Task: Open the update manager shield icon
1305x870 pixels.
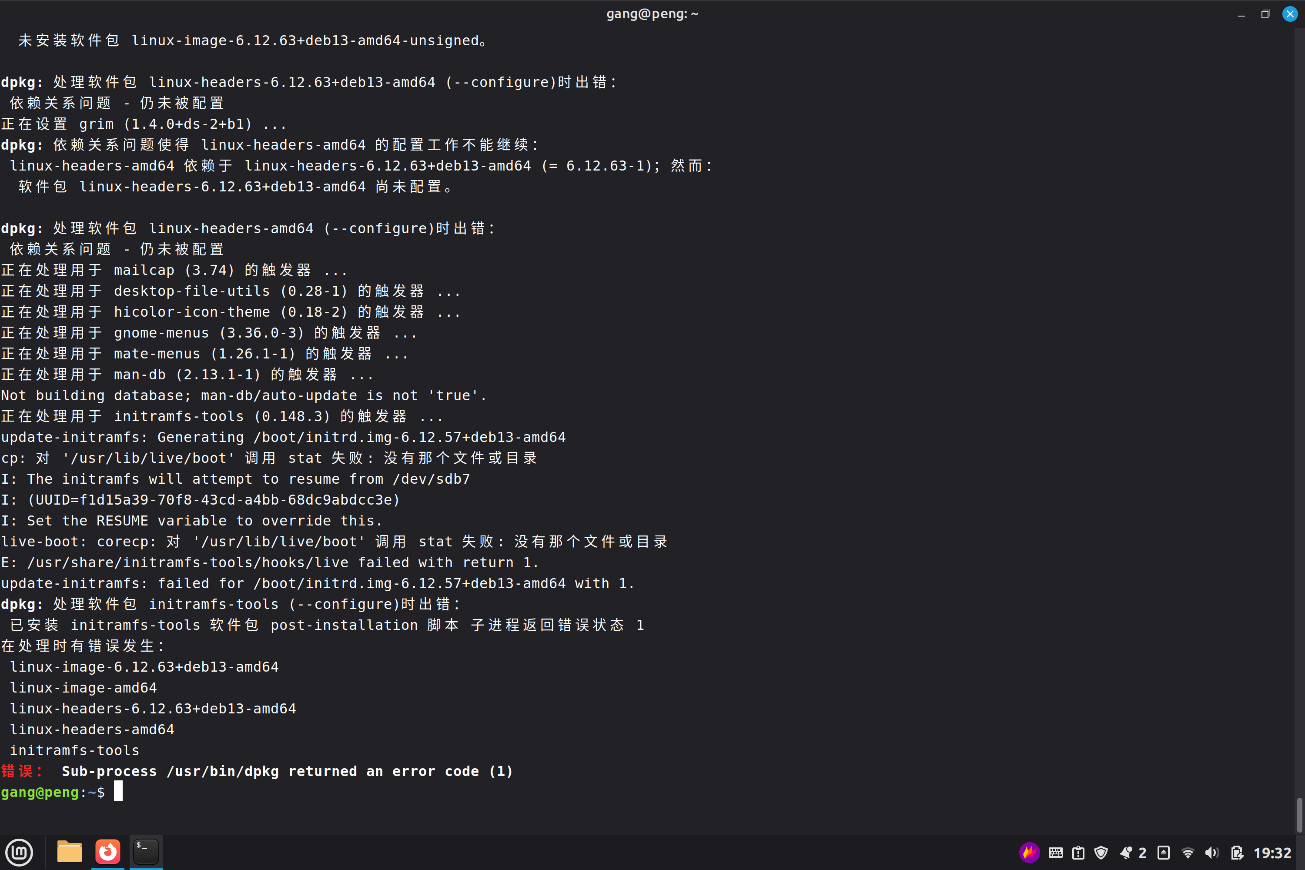Action: pyautogui.click(x=1101, y=853)
